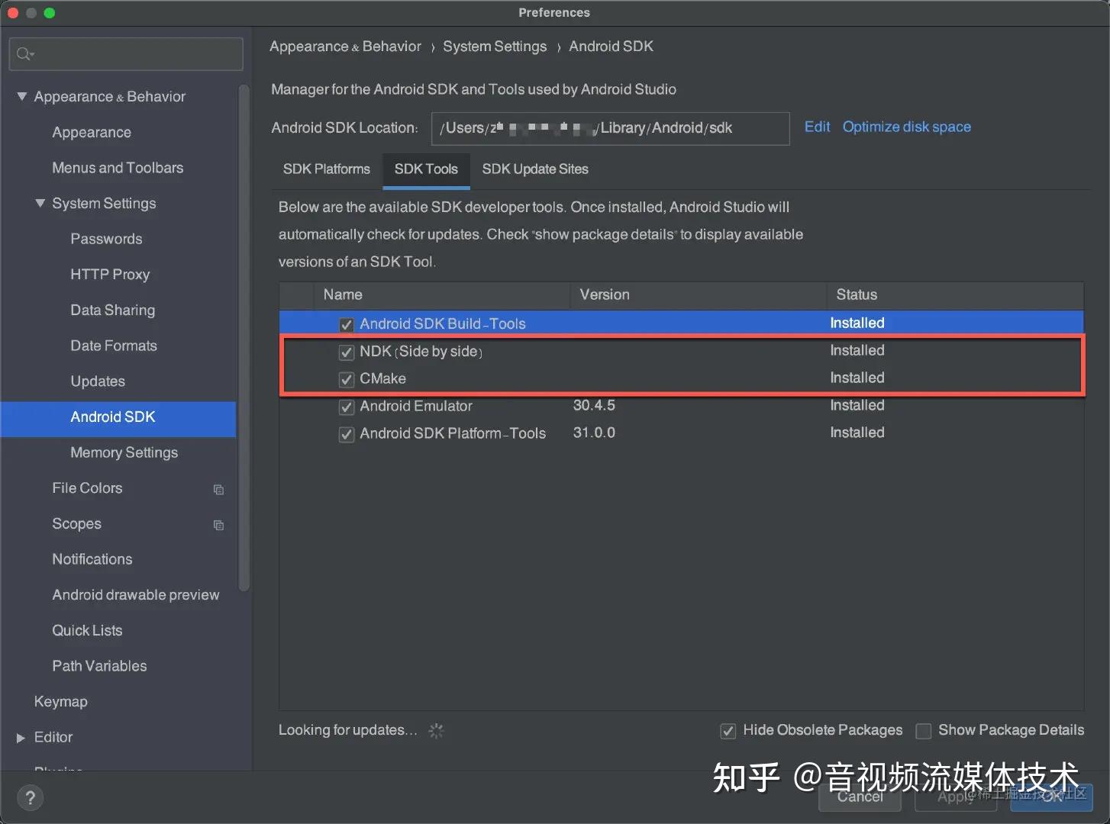Expand the Editor section
The width and height of the screenshot is (1110, 824).
tap(19, 737)
